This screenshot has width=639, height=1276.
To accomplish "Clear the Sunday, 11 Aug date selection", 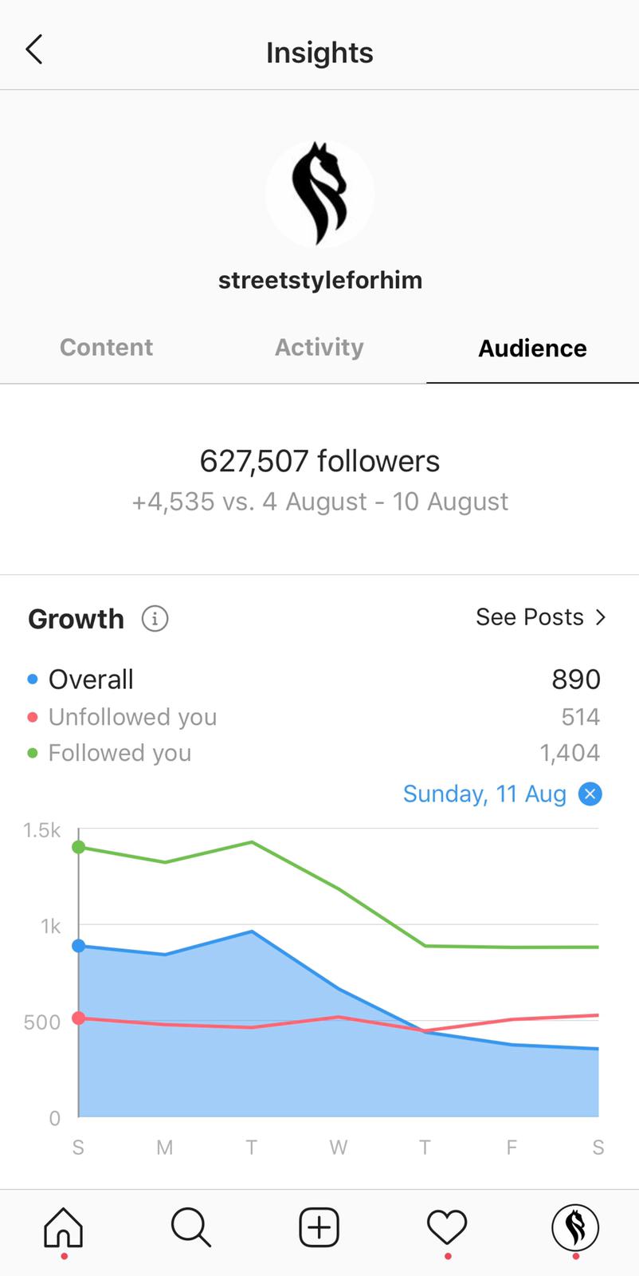I will pyautogui.click(x=590, y=794).
